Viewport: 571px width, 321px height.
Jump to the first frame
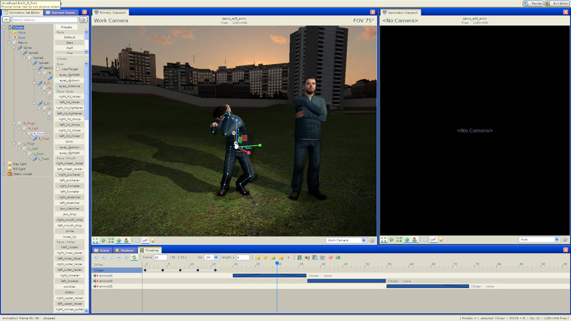(x=95, y=257)
